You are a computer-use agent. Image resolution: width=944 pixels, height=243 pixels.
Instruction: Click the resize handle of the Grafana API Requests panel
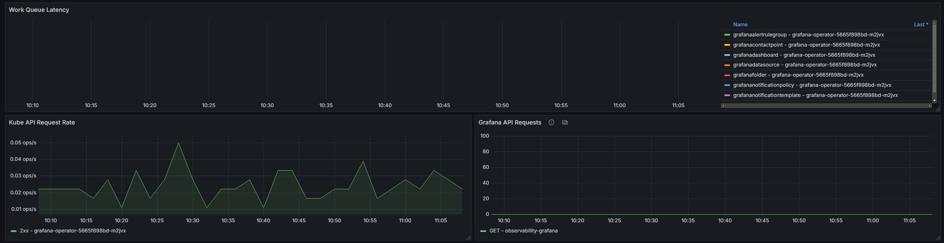[x=938, y=237]
